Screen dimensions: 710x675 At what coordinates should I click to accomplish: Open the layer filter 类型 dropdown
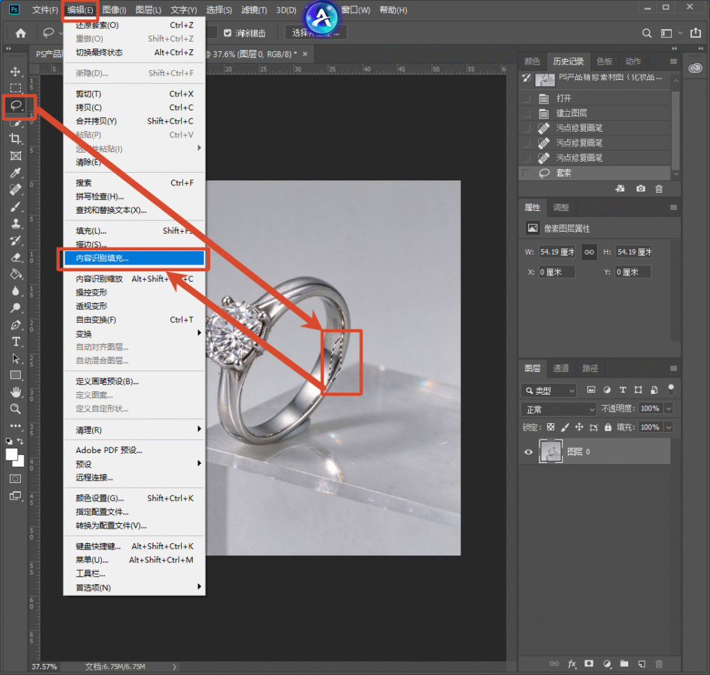pos(548,391)
